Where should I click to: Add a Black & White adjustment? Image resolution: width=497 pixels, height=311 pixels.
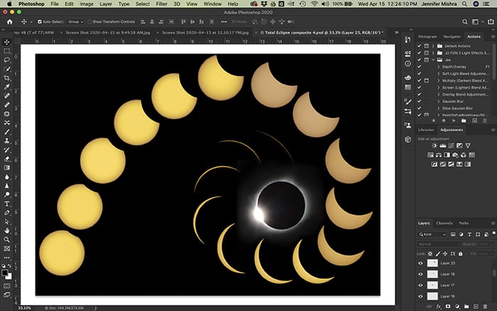[447, 155]
